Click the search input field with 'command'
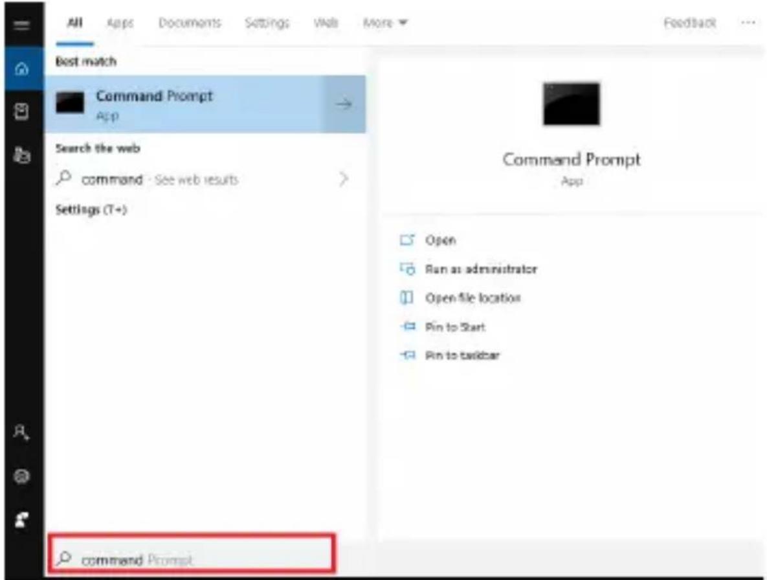 192,553
